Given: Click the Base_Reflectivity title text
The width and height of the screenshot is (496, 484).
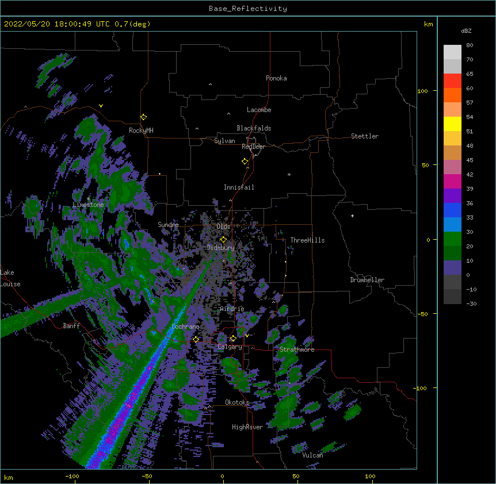Looking at the screenshot, I should point(248,9).
